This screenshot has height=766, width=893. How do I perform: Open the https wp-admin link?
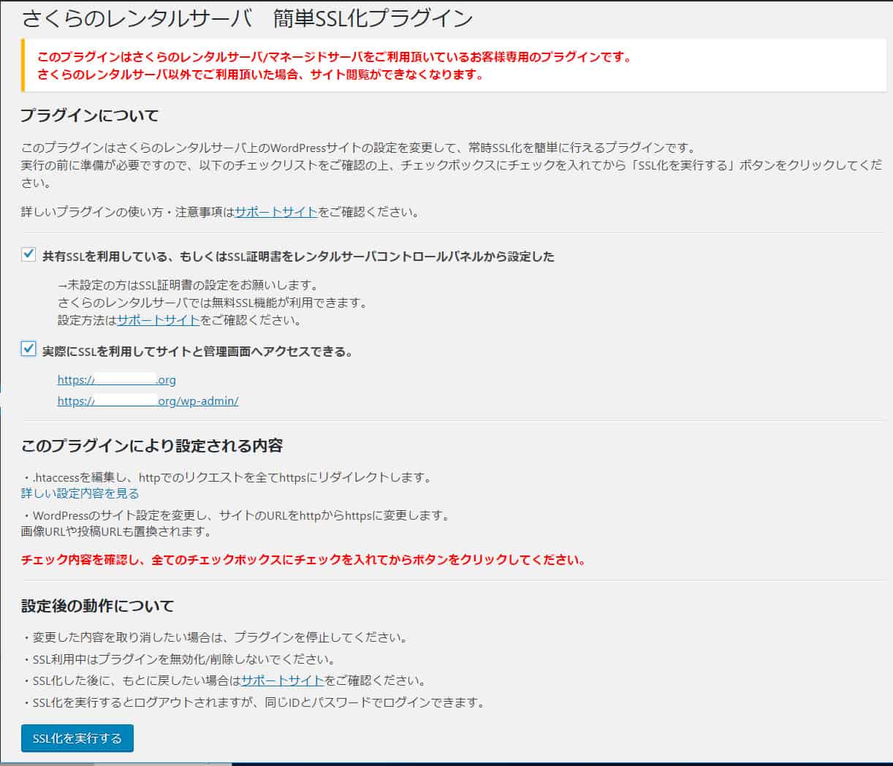[148, 401]
